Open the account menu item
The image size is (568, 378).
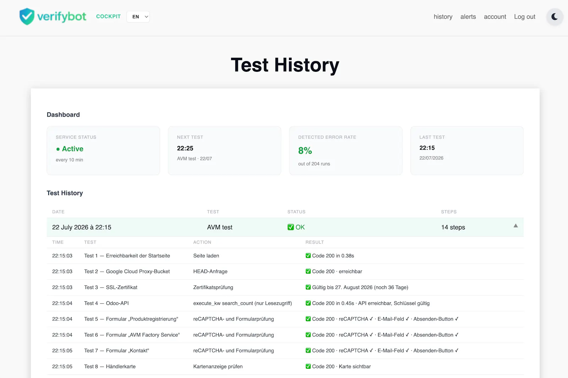(x=495, y=17)
